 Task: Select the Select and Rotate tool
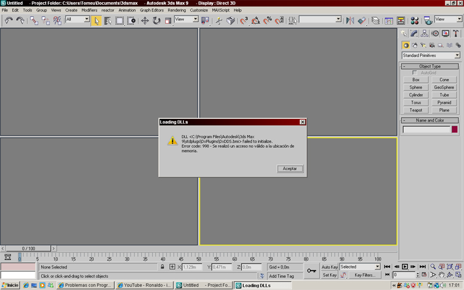click(156, 21)
